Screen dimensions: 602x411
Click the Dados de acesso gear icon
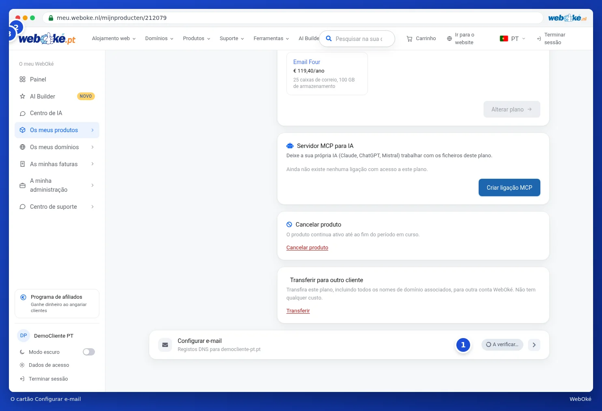click(22, 365)
